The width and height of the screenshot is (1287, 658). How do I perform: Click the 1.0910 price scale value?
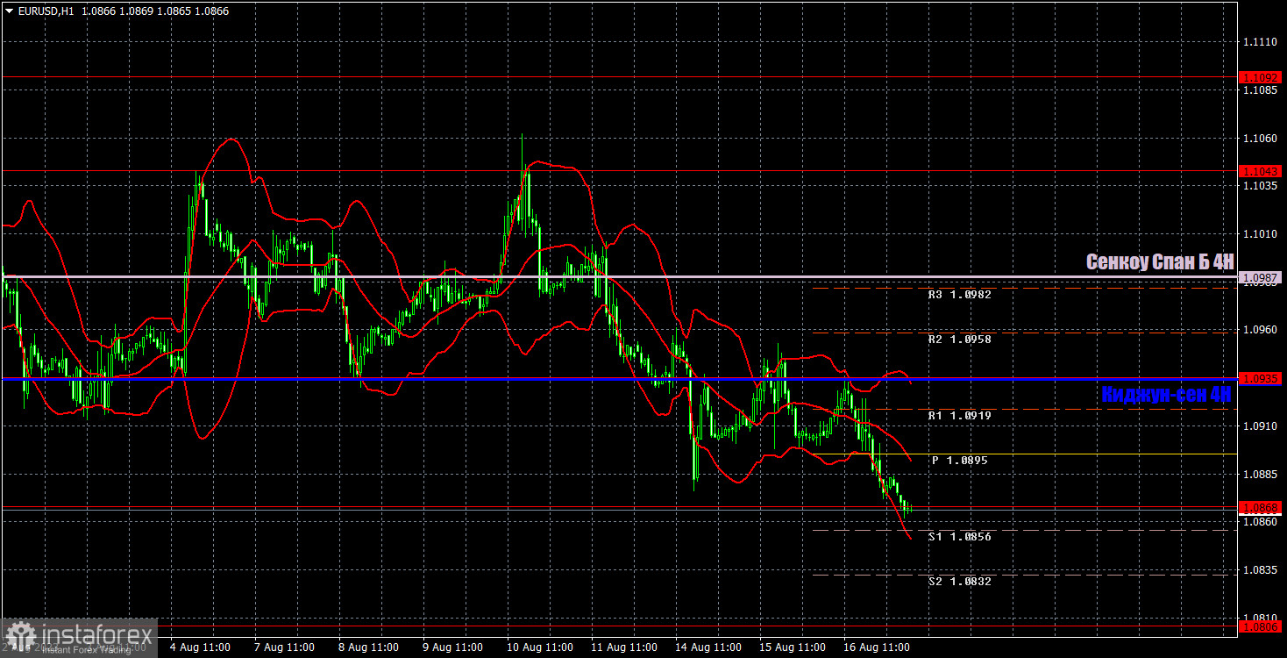point(1261,426)
